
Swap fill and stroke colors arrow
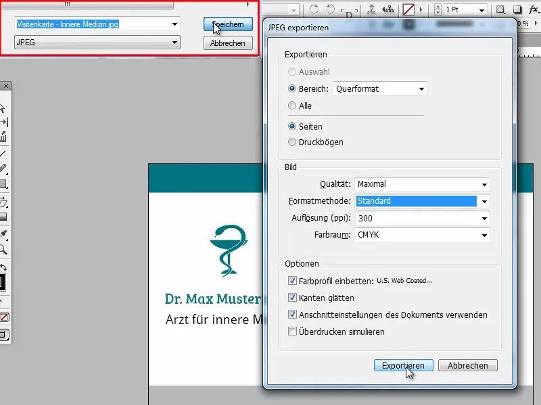3,267
